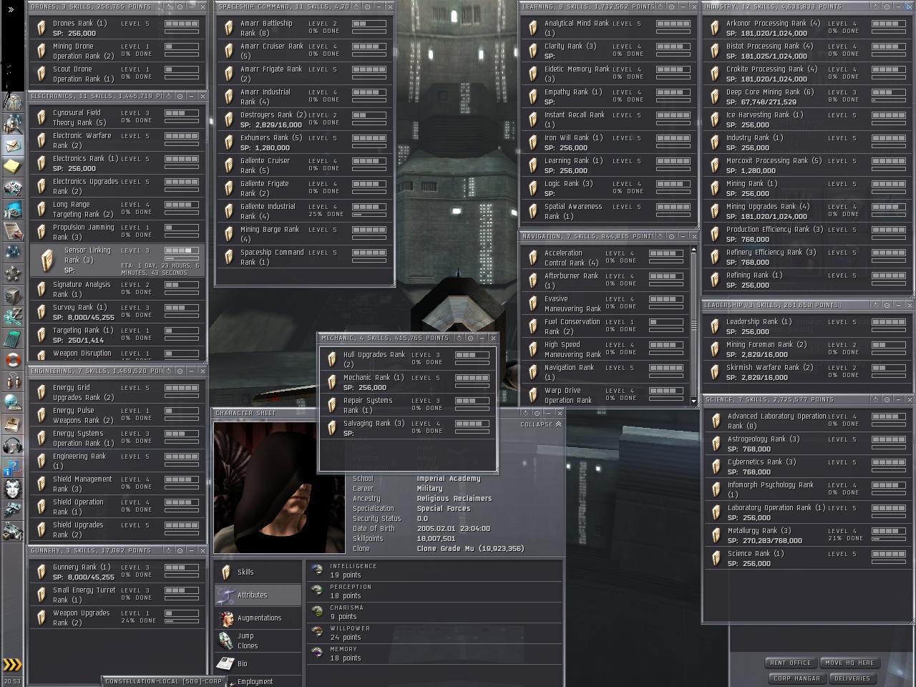This screenshot has height=687, width=916.
Task: Click the Perception attribute icon
Action: (317, 591)
